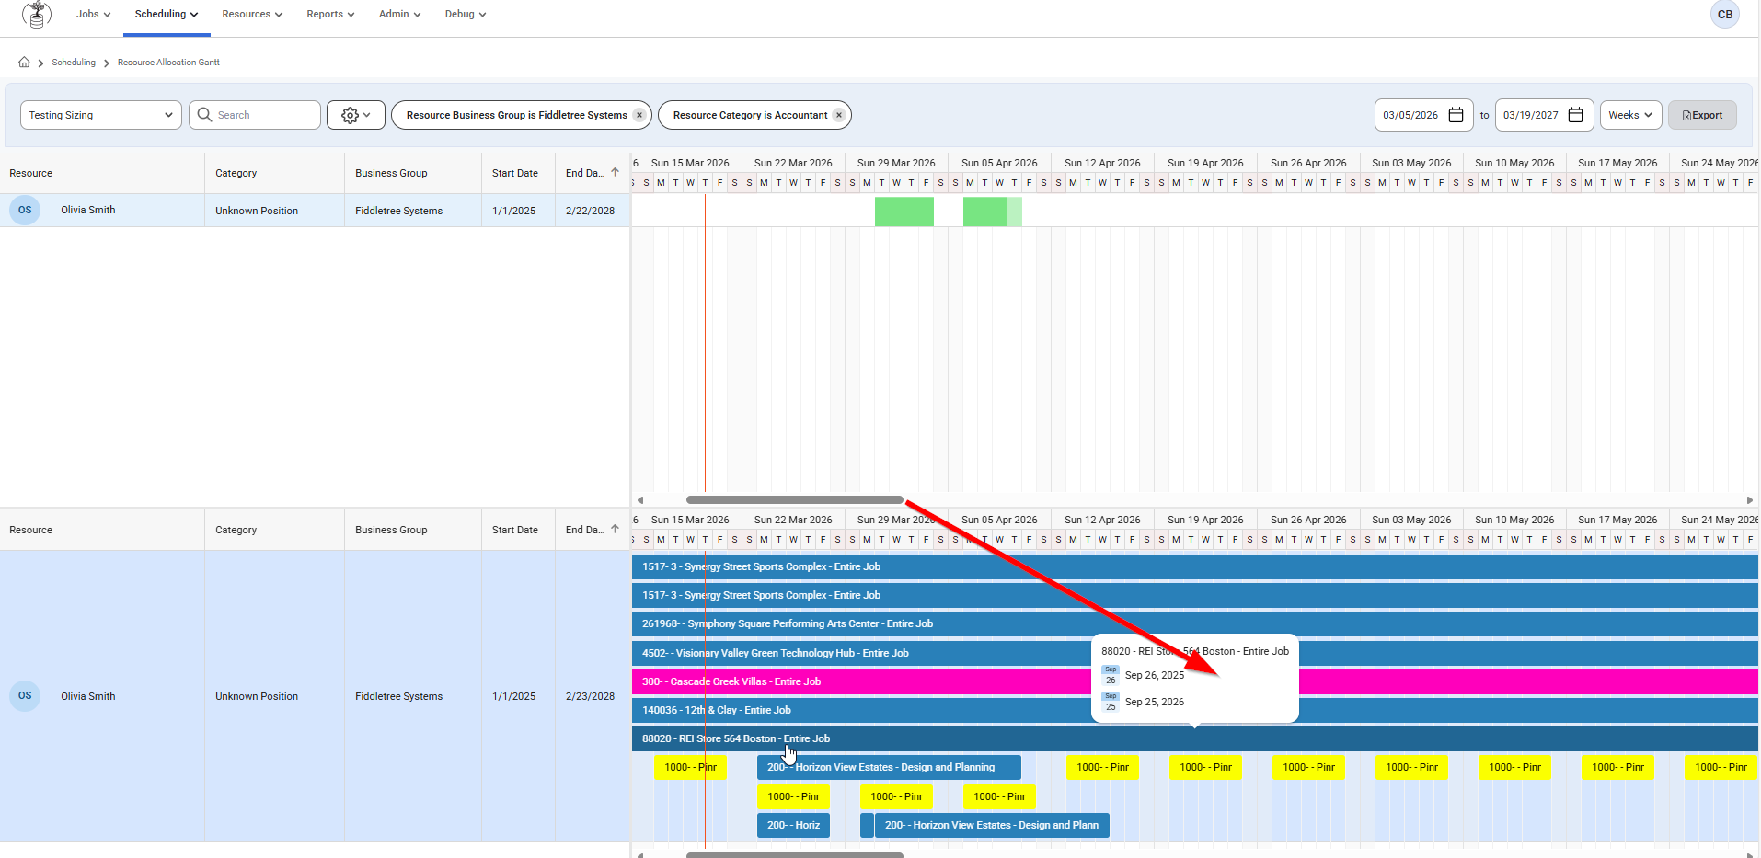Follow the Resource Allocation Gantt breadcrumb
Image resolution: width=1761 pixels, height=858 pixels.
(x=168, y=63)
